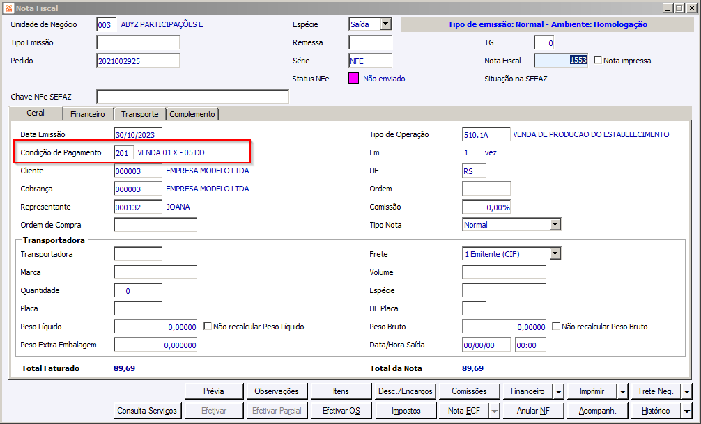This screenshot has height=424, width=701.
Task: Click the Representante code field
Action: tap(138, 207)
